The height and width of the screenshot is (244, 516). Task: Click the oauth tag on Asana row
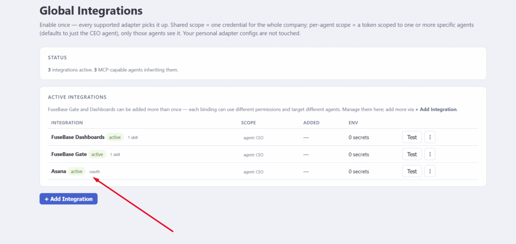(94, 172)
